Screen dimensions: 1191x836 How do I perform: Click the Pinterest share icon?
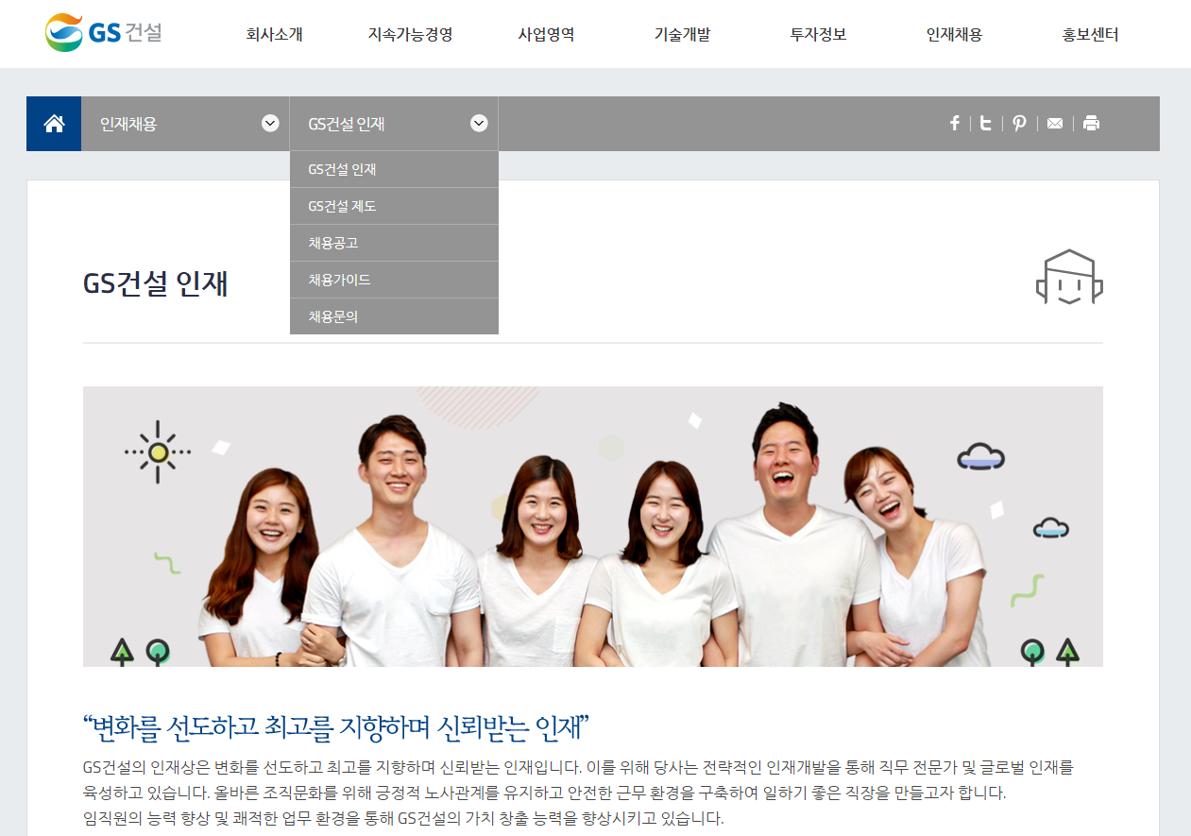(1018, 123)
